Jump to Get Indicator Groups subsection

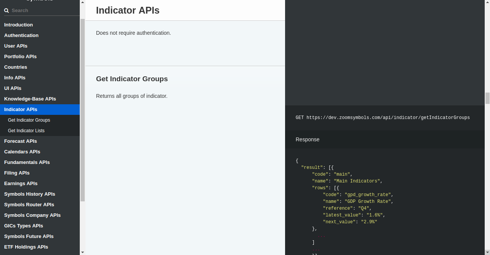point(29,120)
